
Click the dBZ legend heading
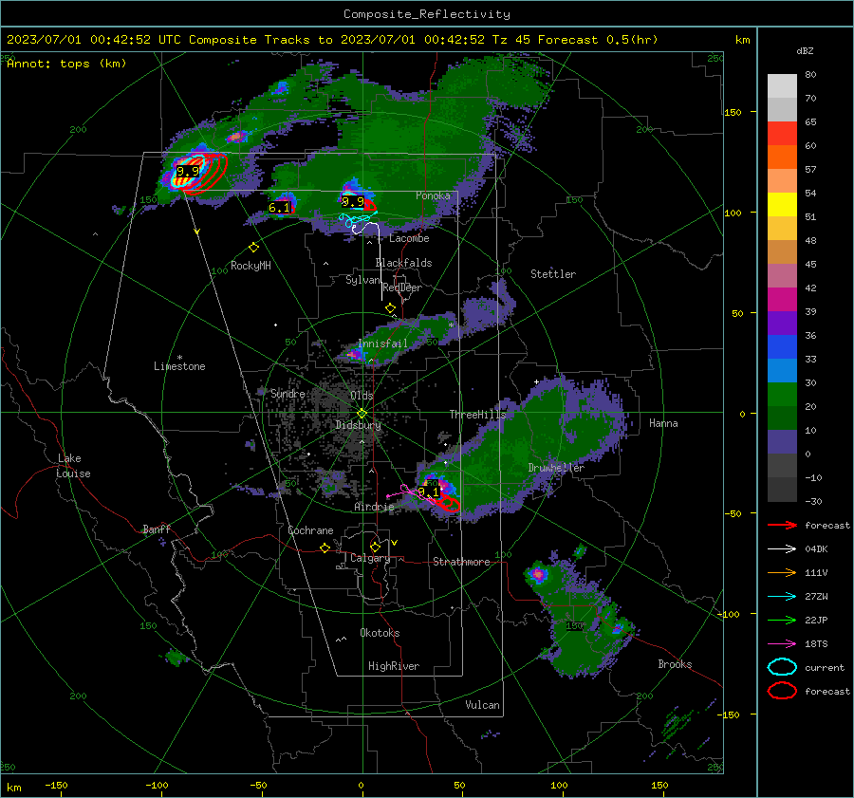[805, 51]
